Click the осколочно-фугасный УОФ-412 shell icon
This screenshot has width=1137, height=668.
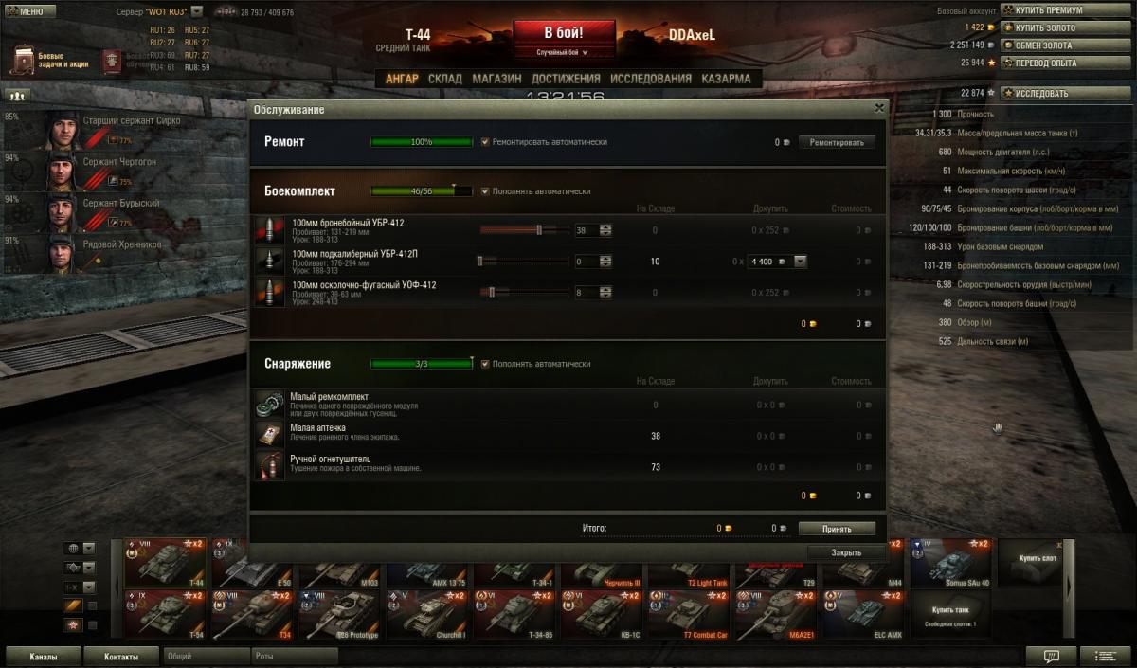tap(269, 293)
